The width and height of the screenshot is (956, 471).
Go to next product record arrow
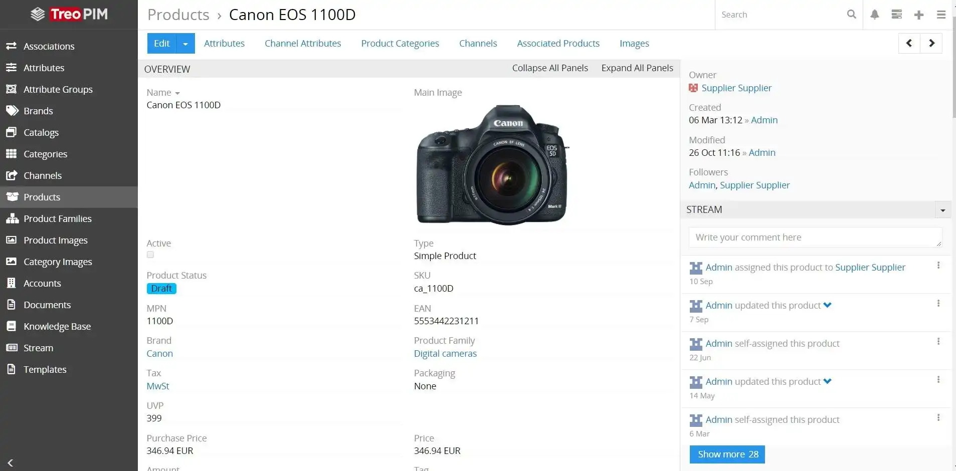[x=931, y=43]
